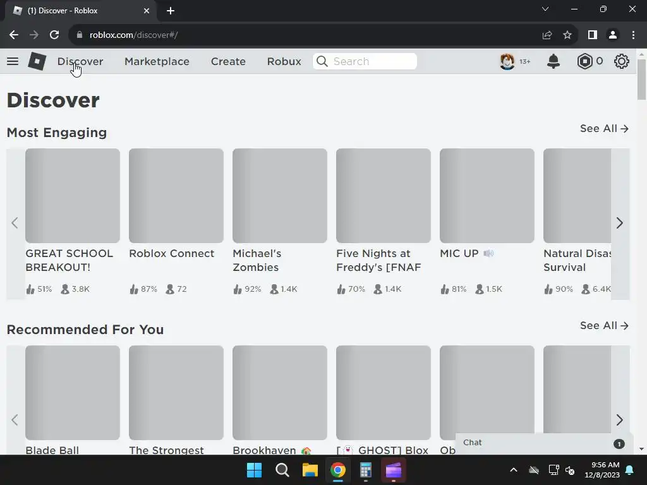The image size is (647, 485).
Task: Open a new browser tab
Action: pyautogui.click(x=171, y=11)
